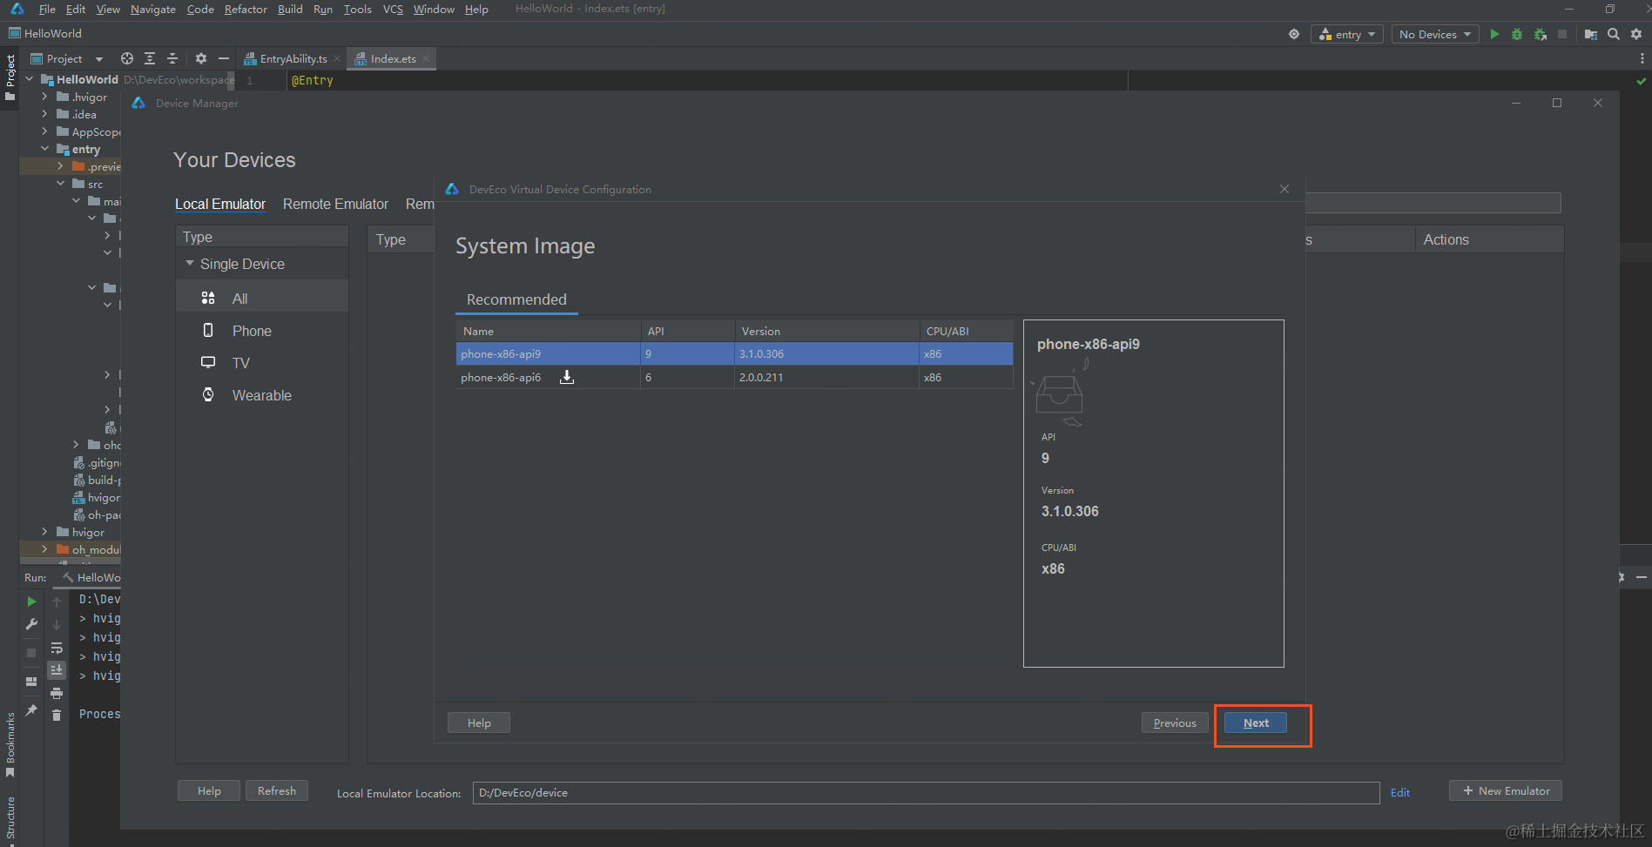This screenshot has width=1652, height=847.
Task: Filter devices by All
Action: point(262,299)
